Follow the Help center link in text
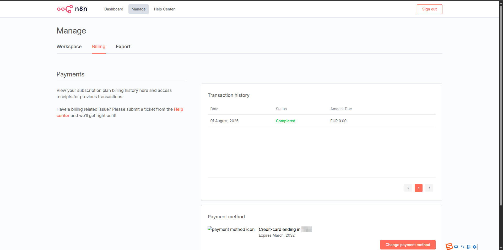This screenshot has height=250, width=503. pos(178,109)
